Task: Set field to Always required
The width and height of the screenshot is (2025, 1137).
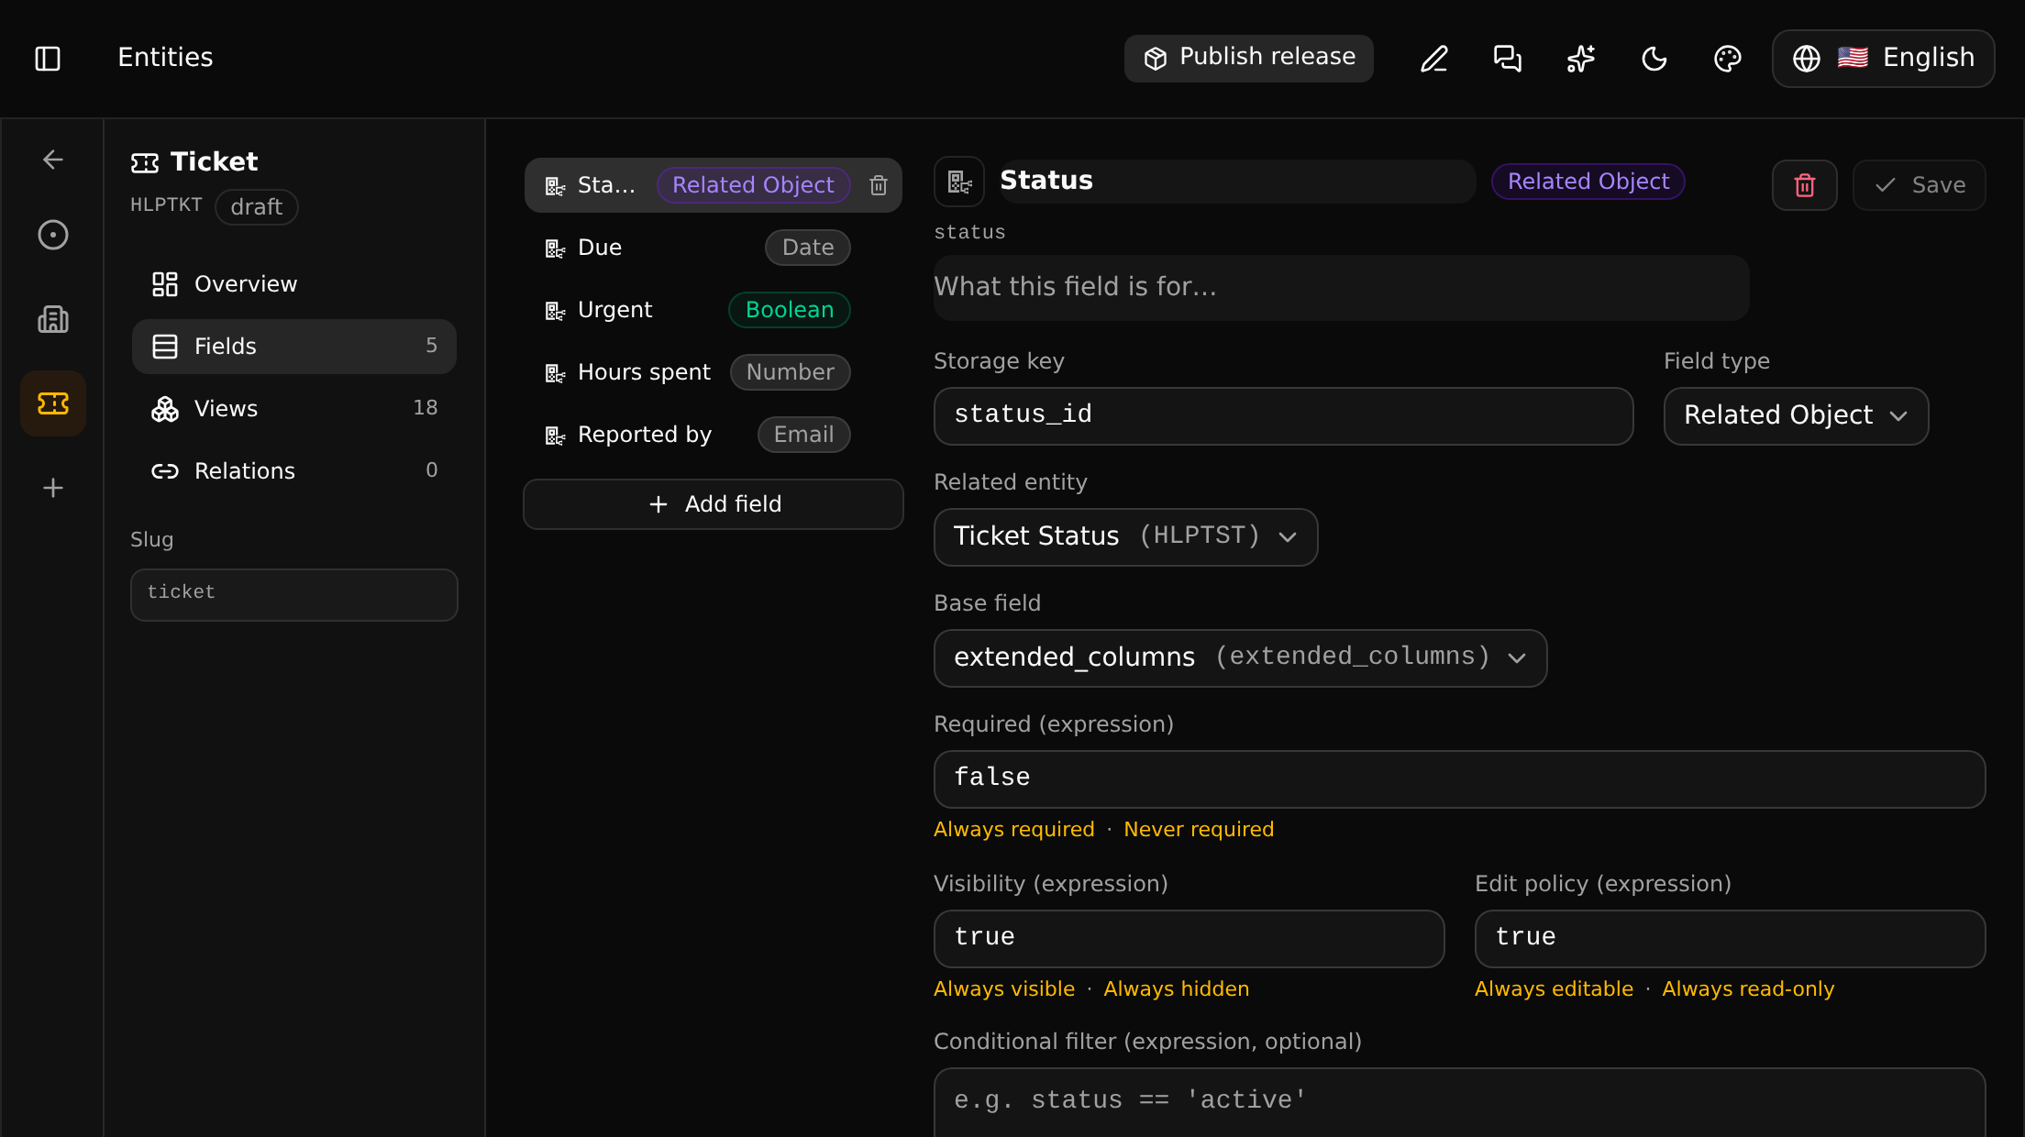Action: [x=1014, y=829]
